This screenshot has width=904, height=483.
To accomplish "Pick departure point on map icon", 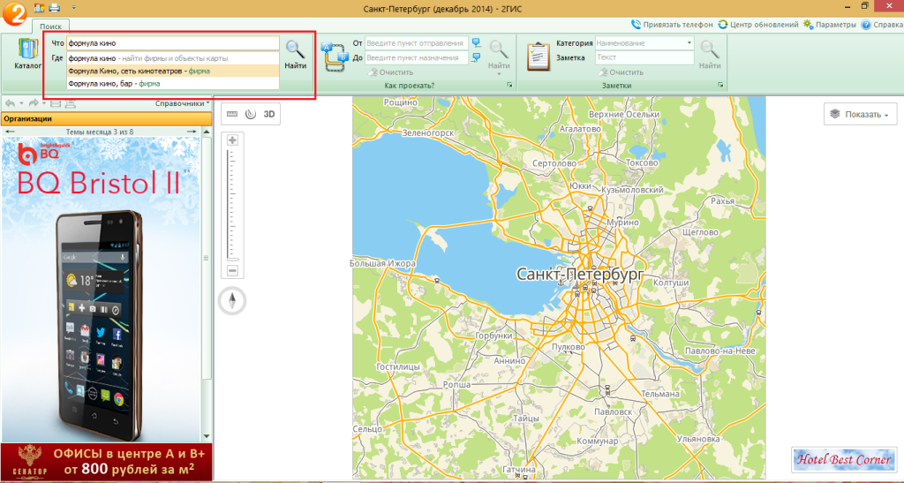I will click(x=477, y=42).
